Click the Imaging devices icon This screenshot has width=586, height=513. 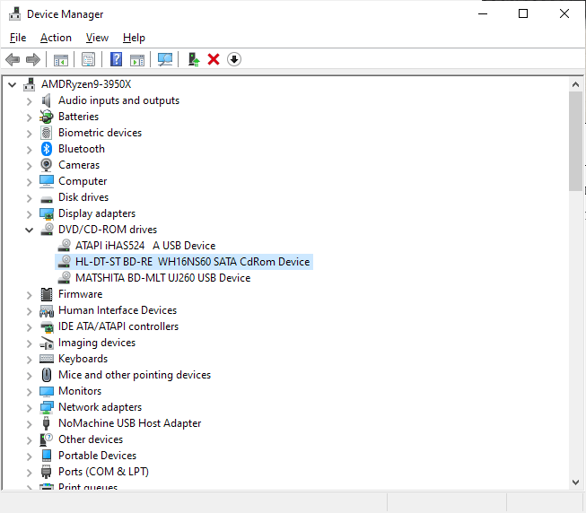point(47,343)
